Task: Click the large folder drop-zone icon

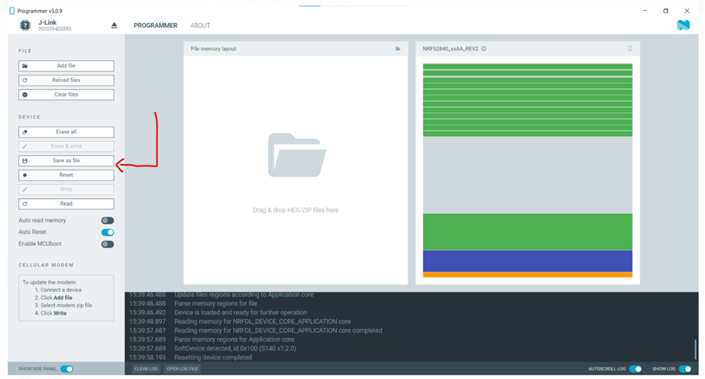Action: click(x=295, y=155)
